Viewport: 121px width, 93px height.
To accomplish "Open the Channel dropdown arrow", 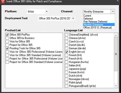I will 113,11.
